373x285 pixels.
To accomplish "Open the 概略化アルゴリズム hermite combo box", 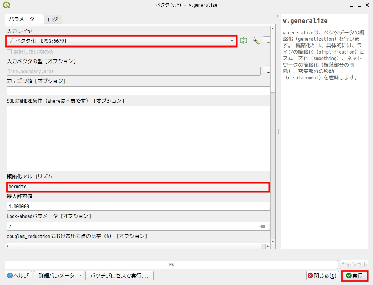I will (138, 187).
